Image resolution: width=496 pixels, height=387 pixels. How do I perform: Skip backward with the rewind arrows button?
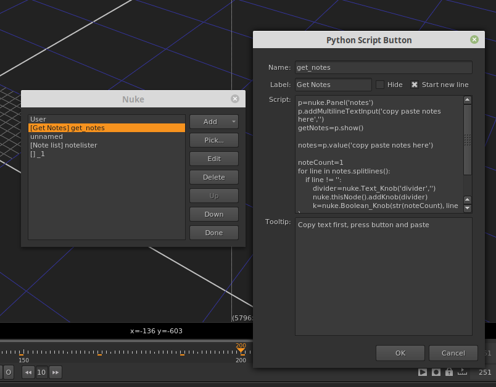[28, 372]
